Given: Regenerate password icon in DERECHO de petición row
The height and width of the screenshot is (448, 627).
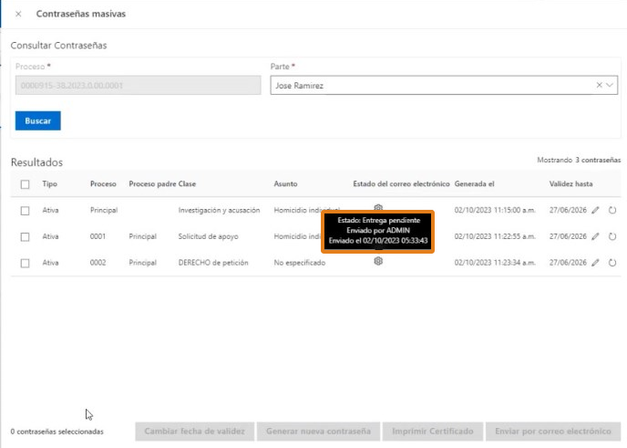Looking at the screenshot, I should tap(612, 263).
